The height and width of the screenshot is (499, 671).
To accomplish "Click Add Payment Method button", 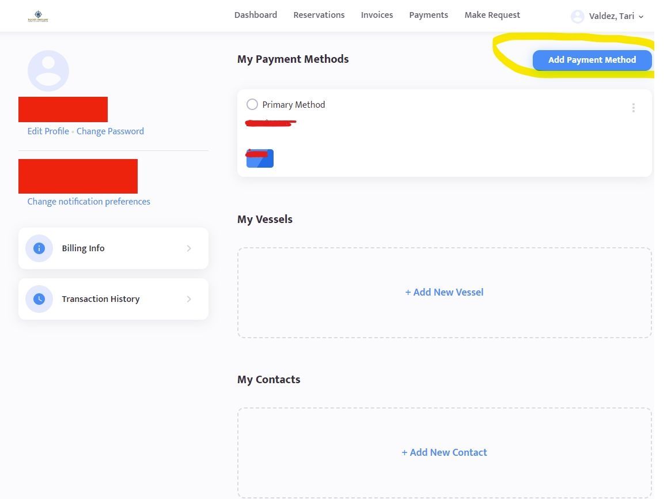I will point(592,60).
